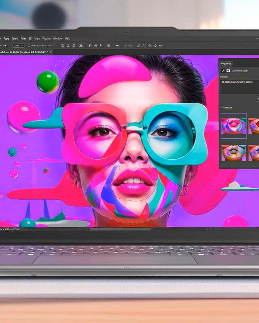This screenshot has width=259, height=323.
Task: Select 3D pan camera icon
Action: coord(150,46)
